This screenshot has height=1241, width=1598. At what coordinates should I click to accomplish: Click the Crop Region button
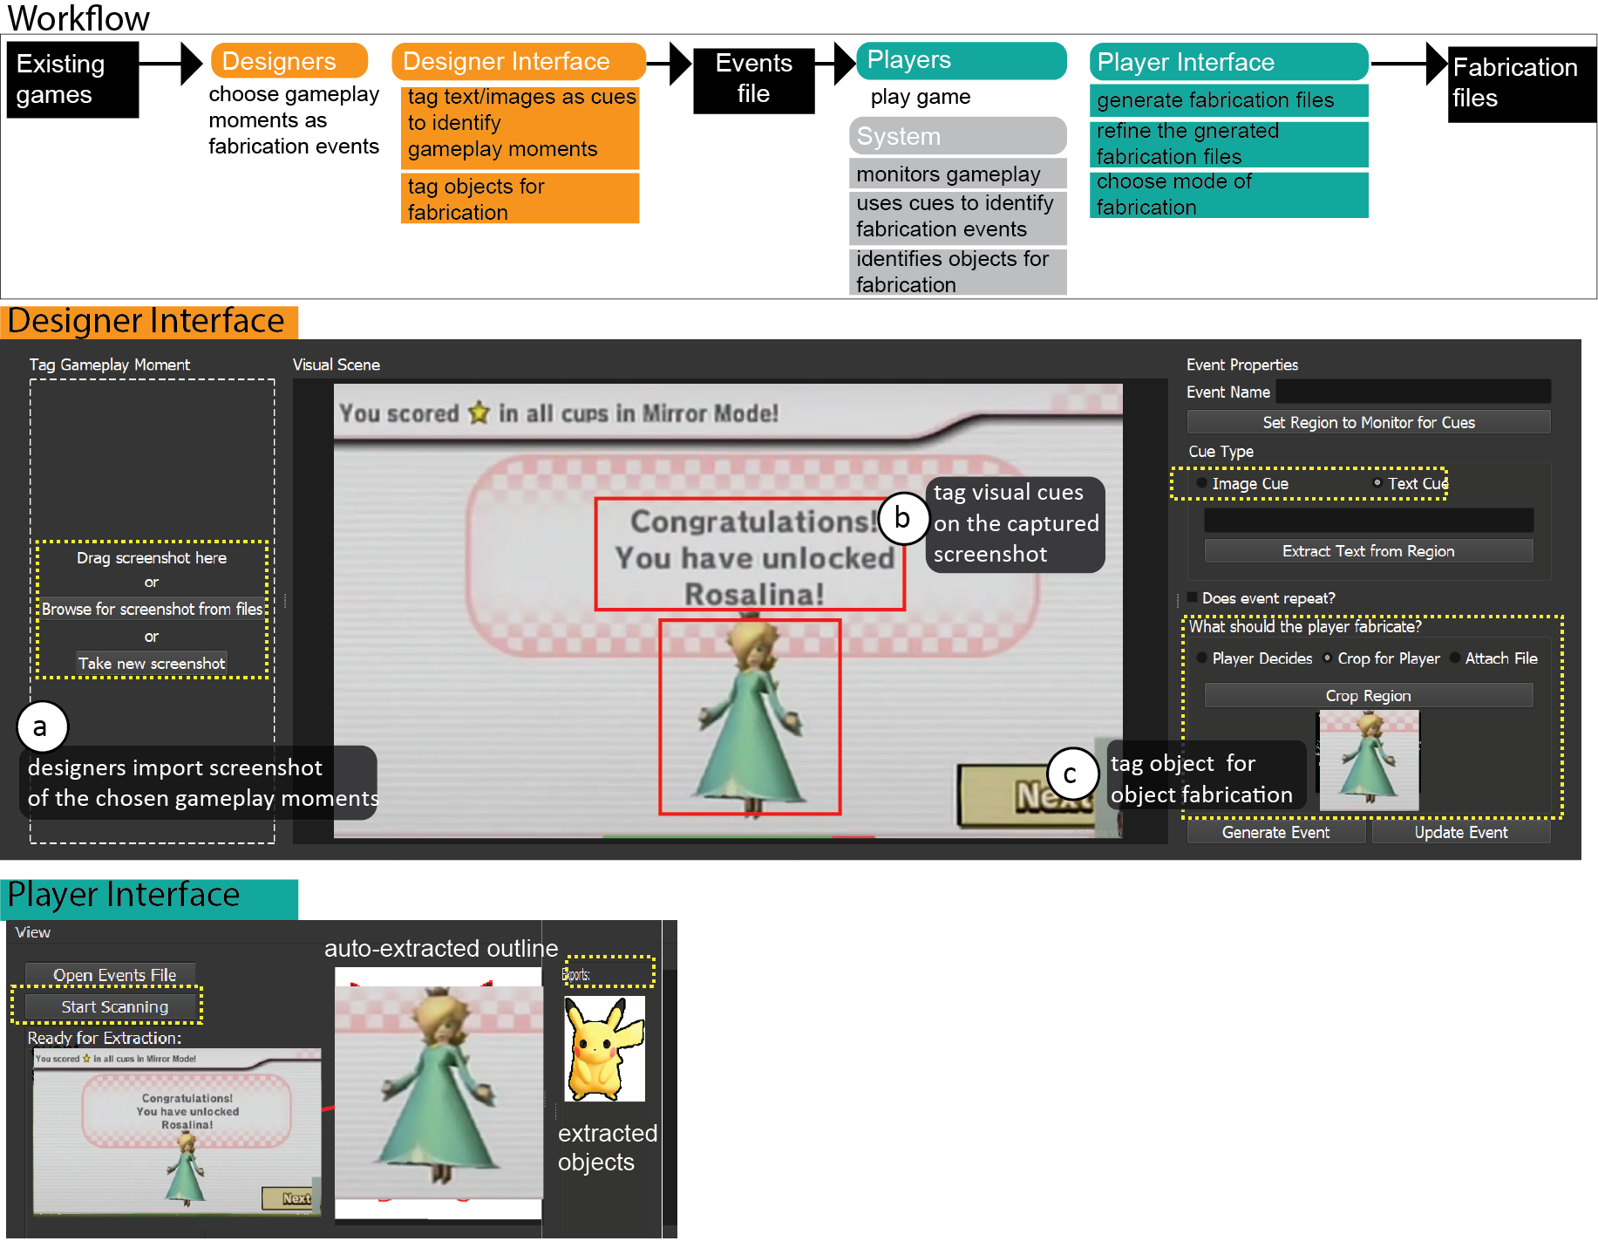1369,696
